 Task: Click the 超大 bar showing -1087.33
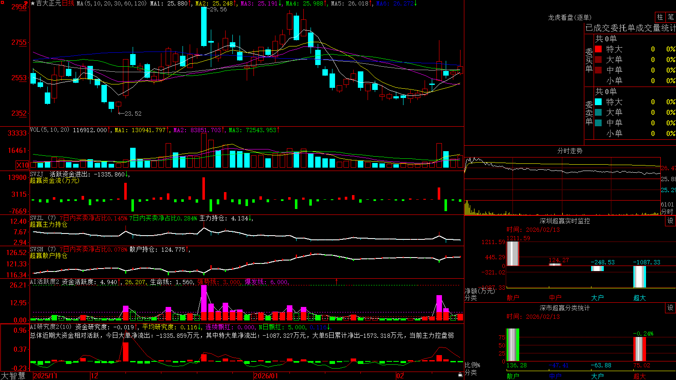(640, 277)
